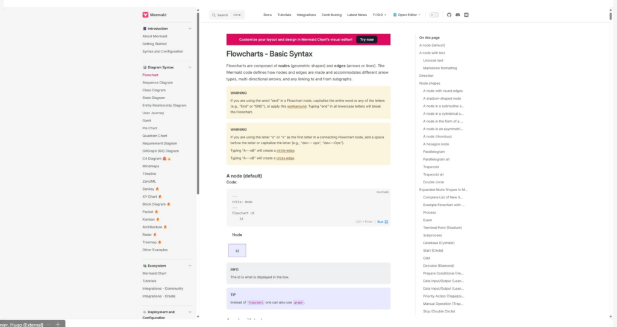Click the flame icon next to XY Chart
This screenshot has height=327, width=617.
coord(160,197)
